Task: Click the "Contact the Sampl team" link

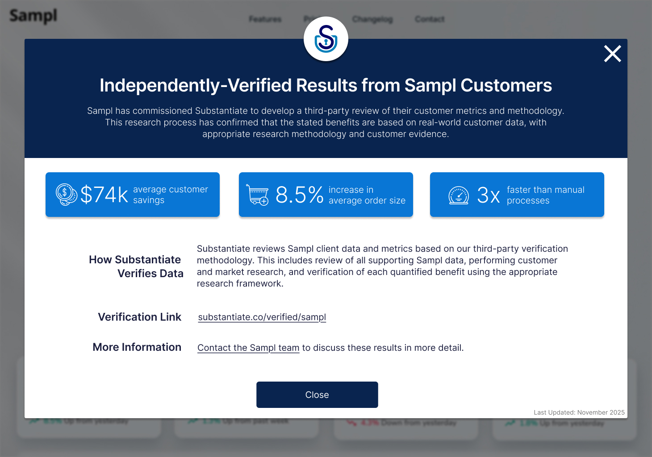Action: (x=248, y=348)
